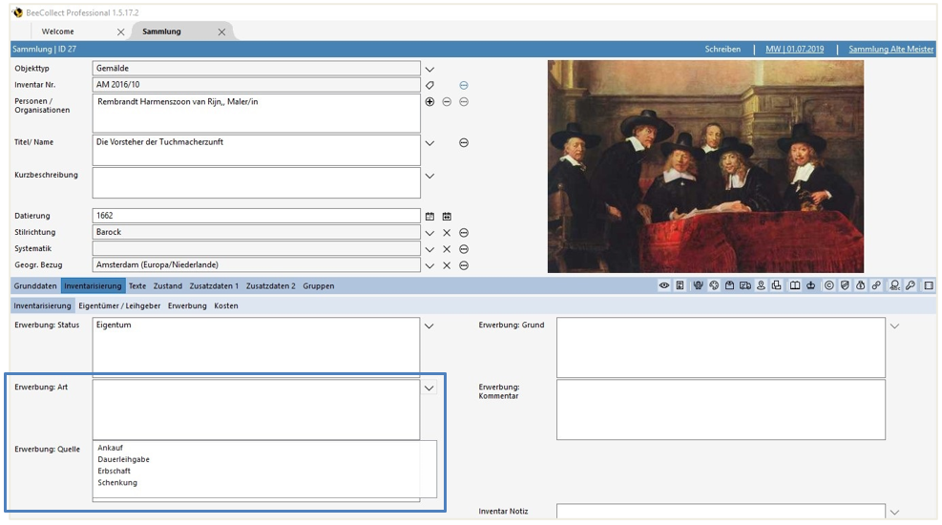Image resolution: width=942 pixels, height=525 pixels.
Task: Click the color palette icon in toolbar
Action: [x=714, y=285]
